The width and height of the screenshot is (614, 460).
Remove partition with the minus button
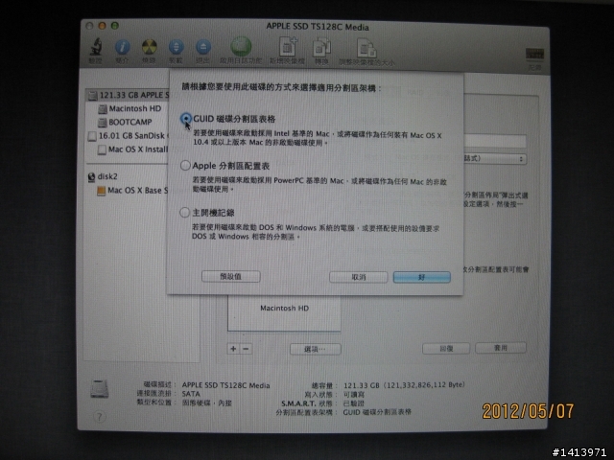(x=246, y=349)
